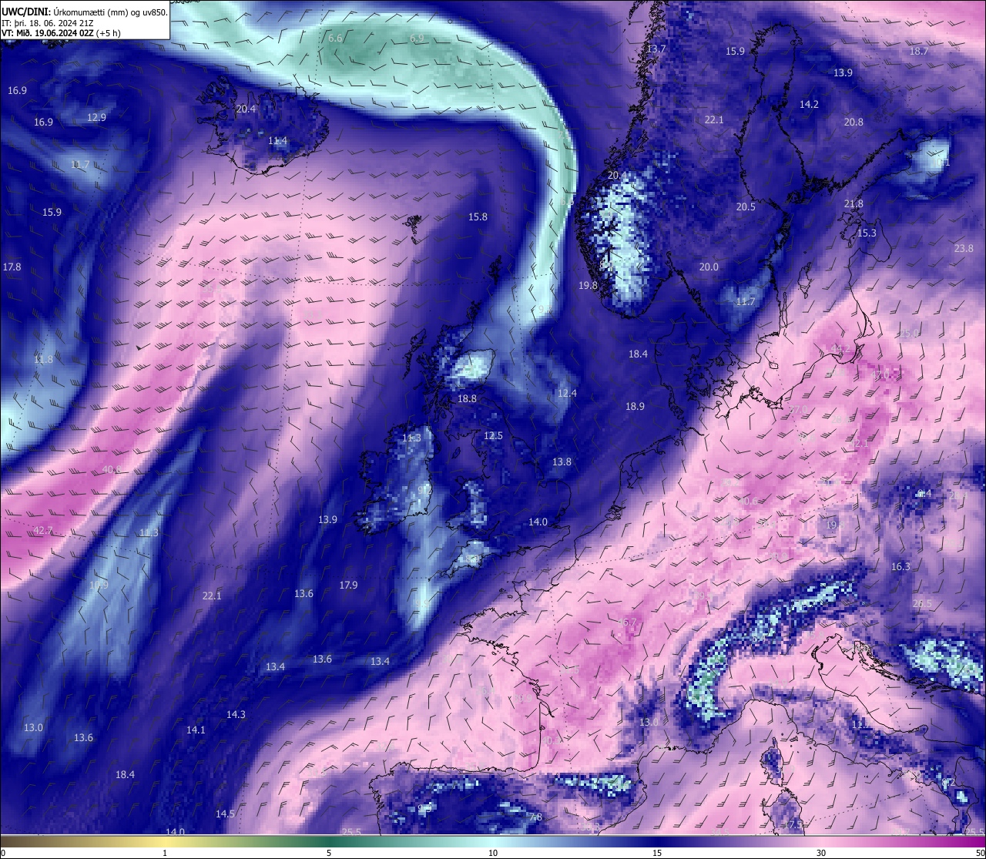Select the 13.7 value label

[656, 49]
